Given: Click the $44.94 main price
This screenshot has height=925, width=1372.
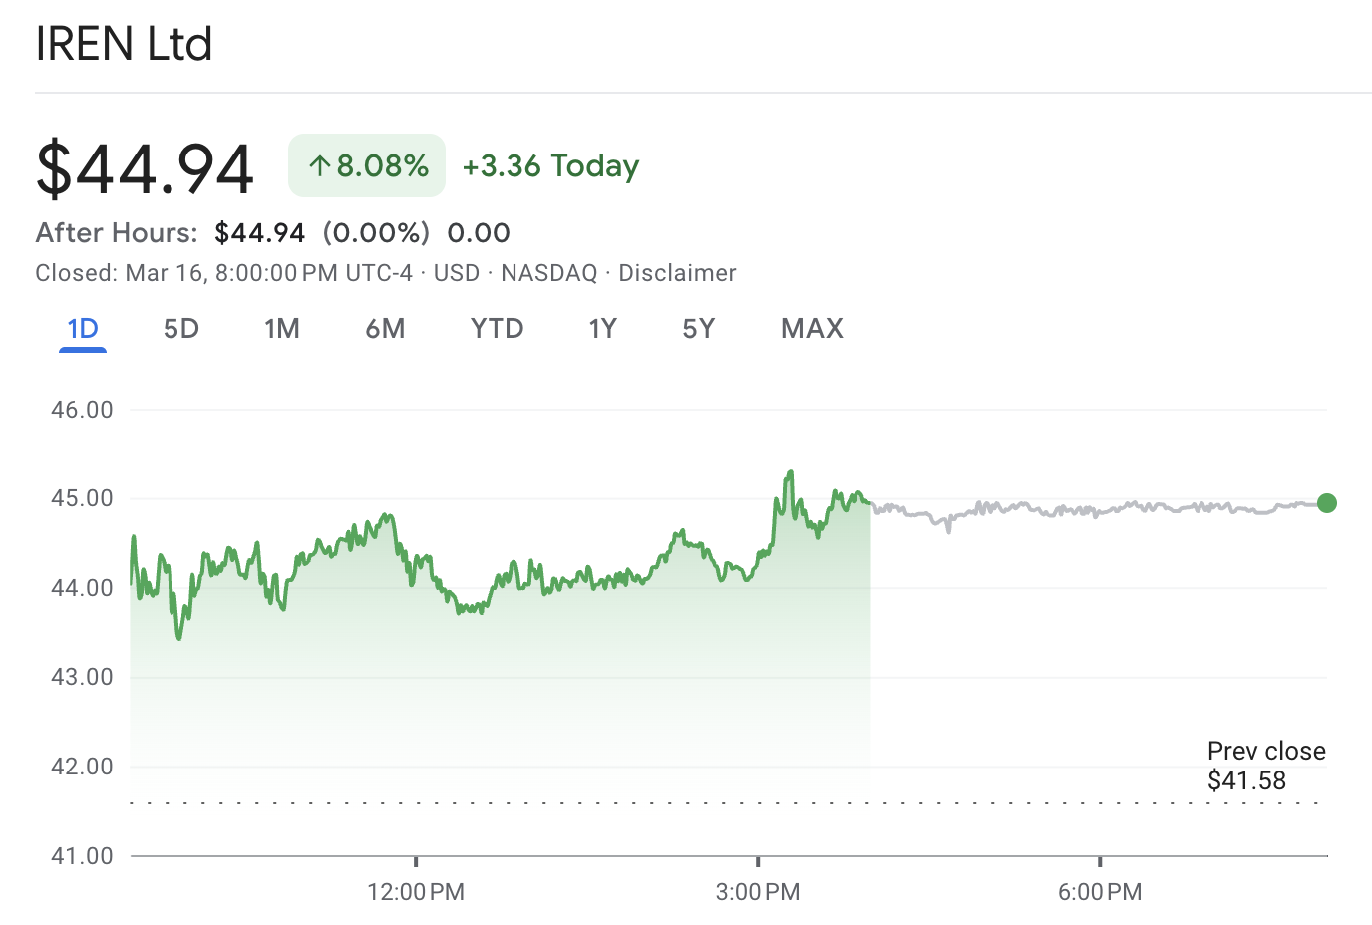Looking at the screenshot, I should coord(146,168).
